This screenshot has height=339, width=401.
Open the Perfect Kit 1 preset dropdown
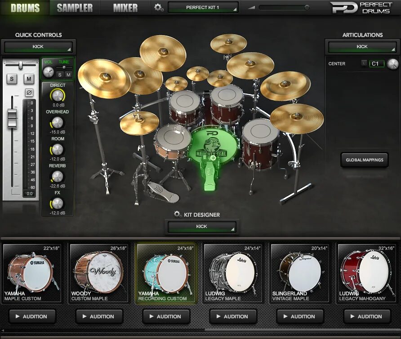(203, 8)
